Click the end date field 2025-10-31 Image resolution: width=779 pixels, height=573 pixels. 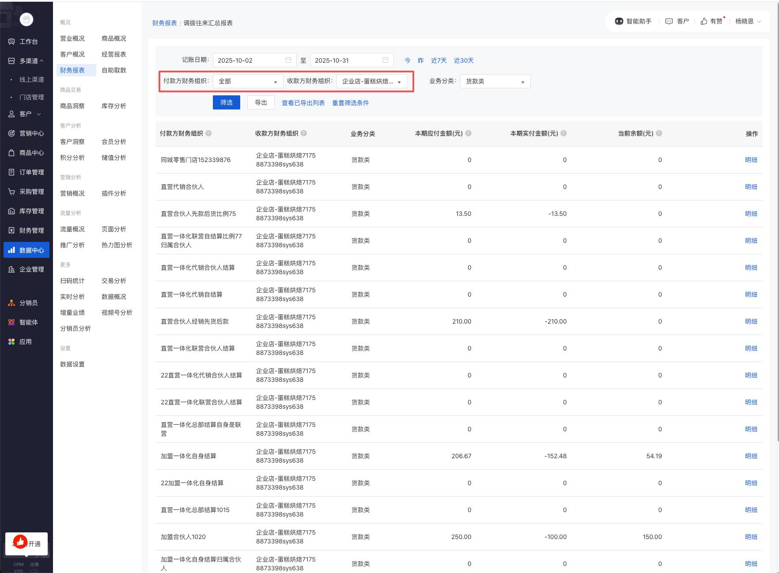click(x=344, y=60)
